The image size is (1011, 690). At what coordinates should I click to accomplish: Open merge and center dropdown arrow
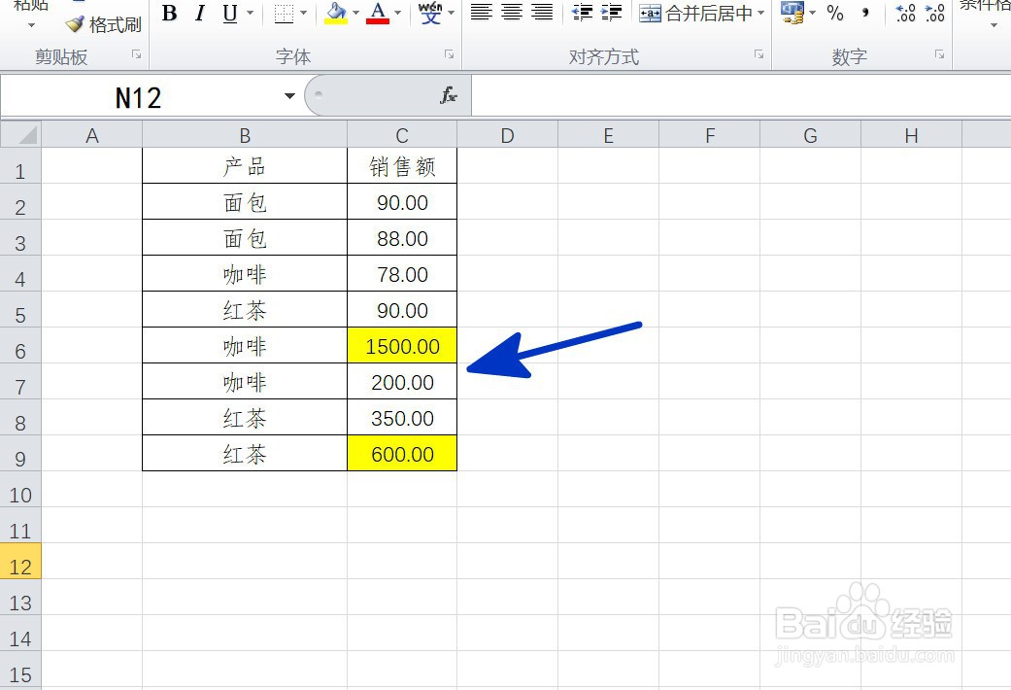(760, 13)
